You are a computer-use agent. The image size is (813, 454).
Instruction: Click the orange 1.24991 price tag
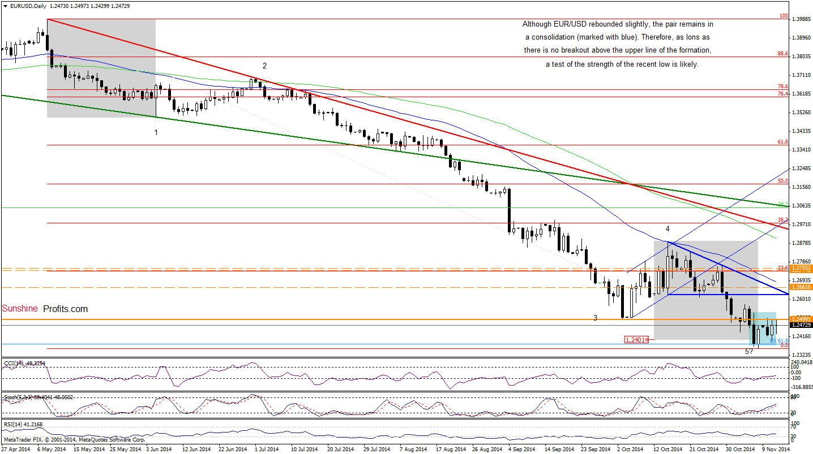click(x=801, y=319)
